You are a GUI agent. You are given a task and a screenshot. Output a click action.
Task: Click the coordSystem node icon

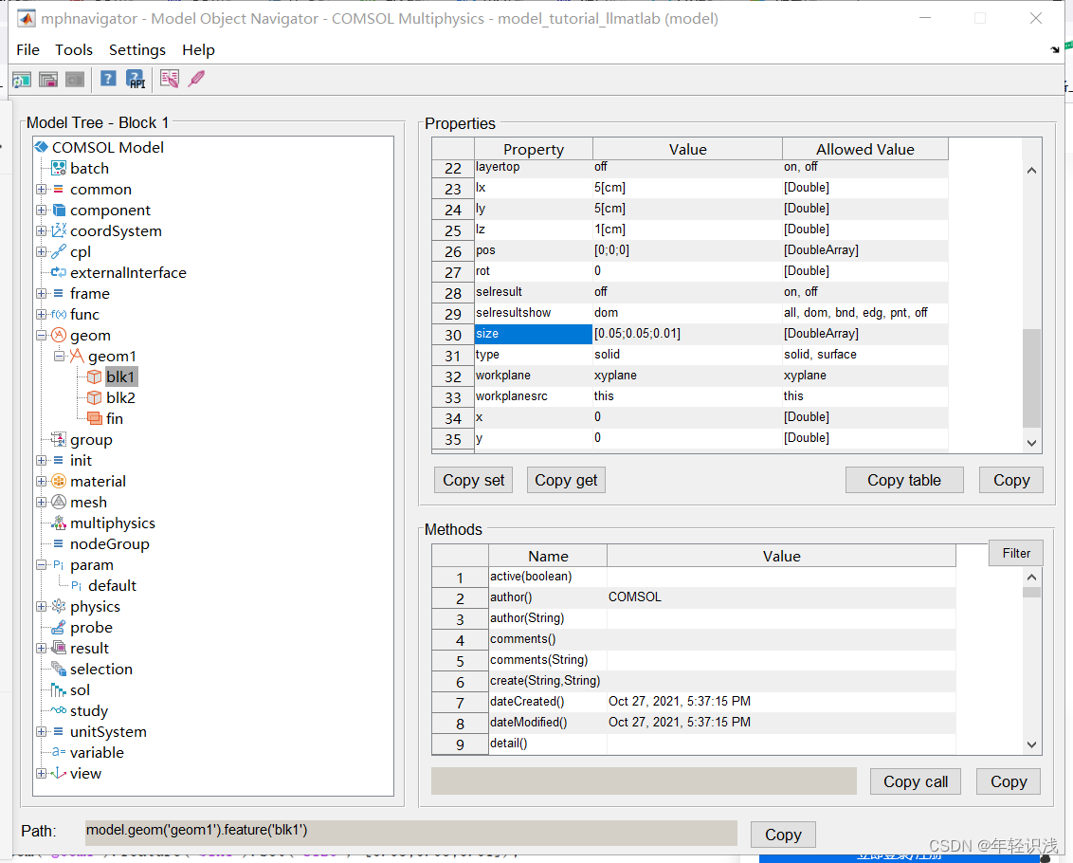[59, 230]
